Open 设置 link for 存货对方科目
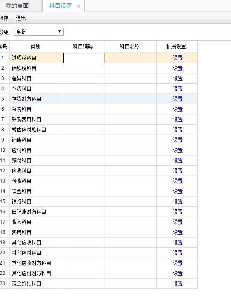Screen dimensions: 231x297 178,99
